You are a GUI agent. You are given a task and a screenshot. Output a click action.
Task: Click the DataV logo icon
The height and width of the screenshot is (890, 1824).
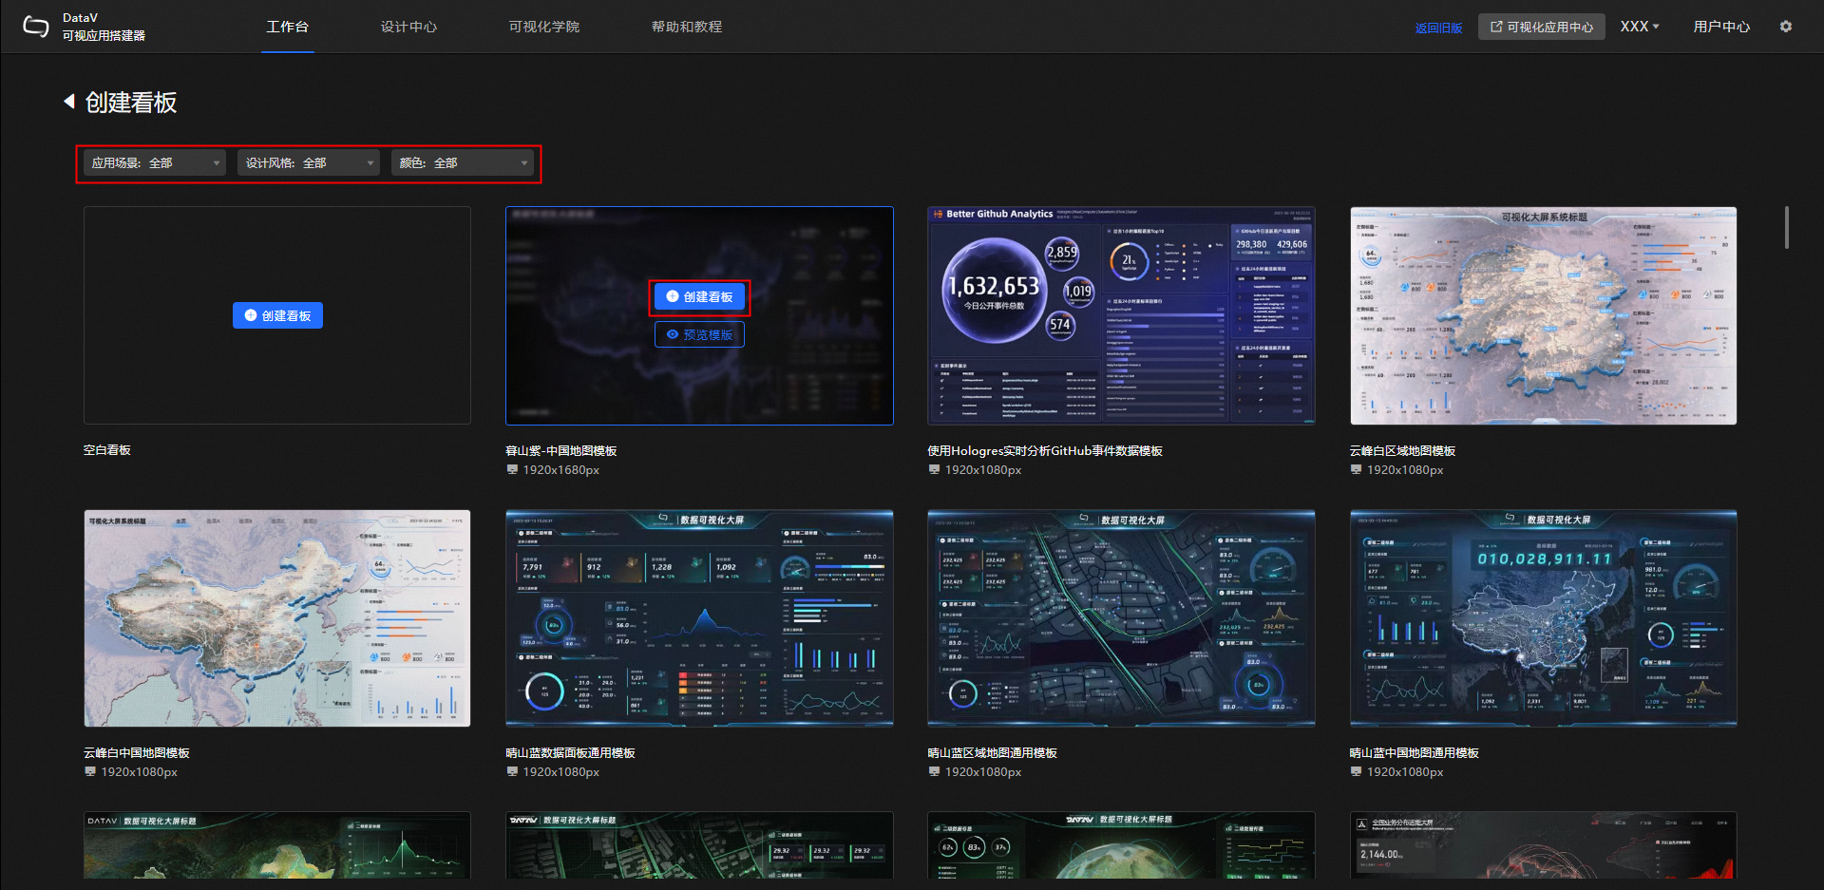click(x=35, y=27)
